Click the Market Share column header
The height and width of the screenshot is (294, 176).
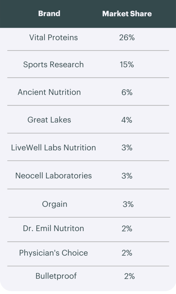(127, 13)
